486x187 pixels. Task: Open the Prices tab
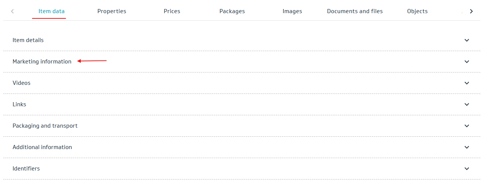[172, 11]
